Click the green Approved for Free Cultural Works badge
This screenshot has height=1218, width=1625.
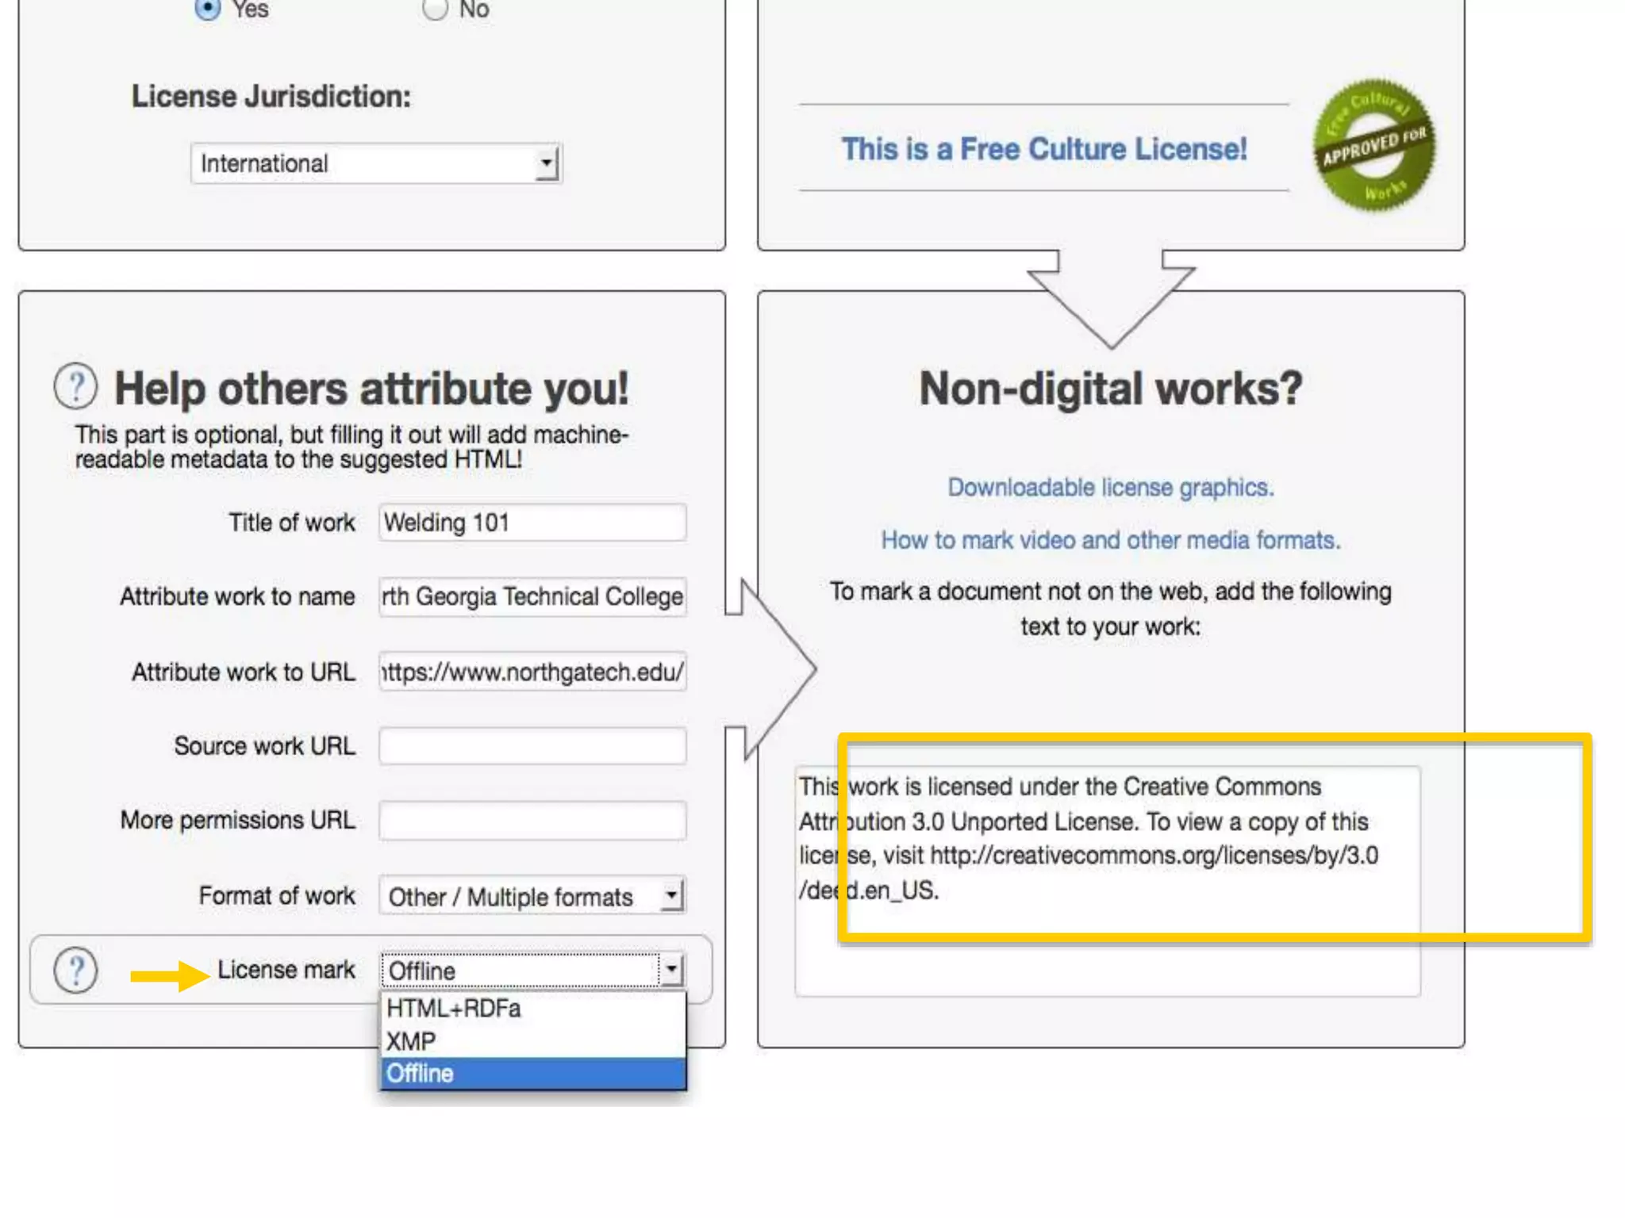click(x=1374, y=145)
